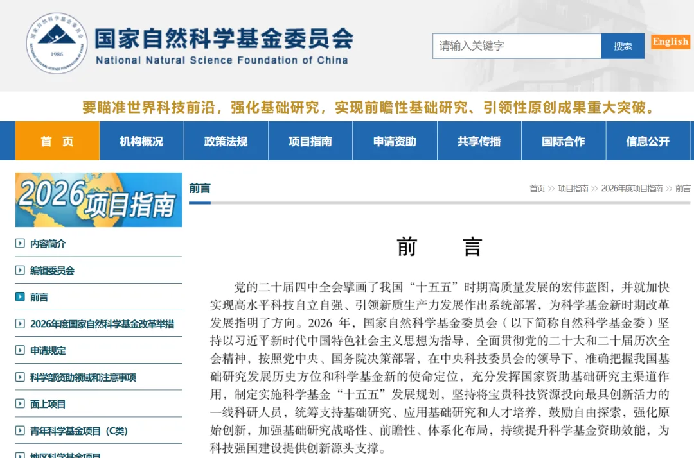694x458 pixels.
Task: Click arrow icon beside 内容简介
Action: pyautogui.click(x=20, y=243)
